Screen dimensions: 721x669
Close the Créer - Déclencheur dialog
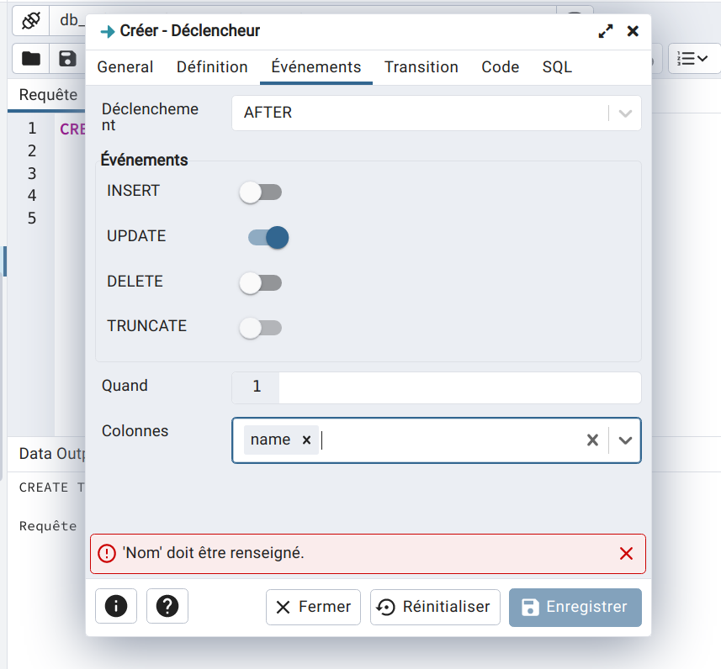pyautogui.click(x=633, y=31)
